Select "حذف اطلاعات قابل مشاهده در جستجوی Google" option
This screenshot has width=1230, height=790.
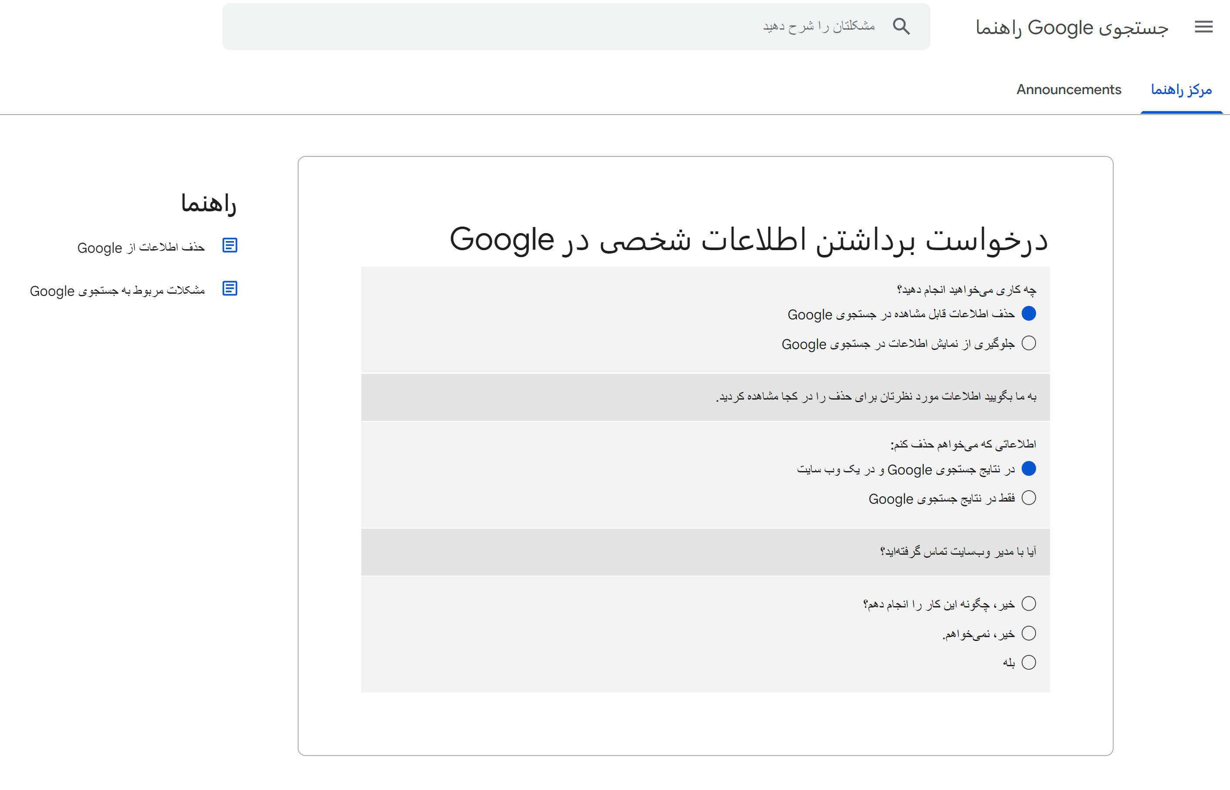pyautogui.click(x=1028, y=313)
